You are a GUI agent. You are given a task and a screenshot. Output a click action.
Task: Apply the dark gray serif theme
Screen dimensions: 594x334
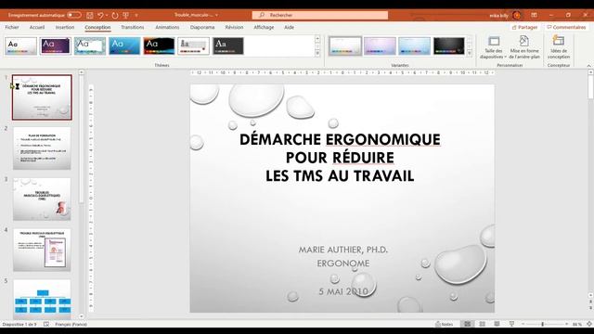point(227,45)
